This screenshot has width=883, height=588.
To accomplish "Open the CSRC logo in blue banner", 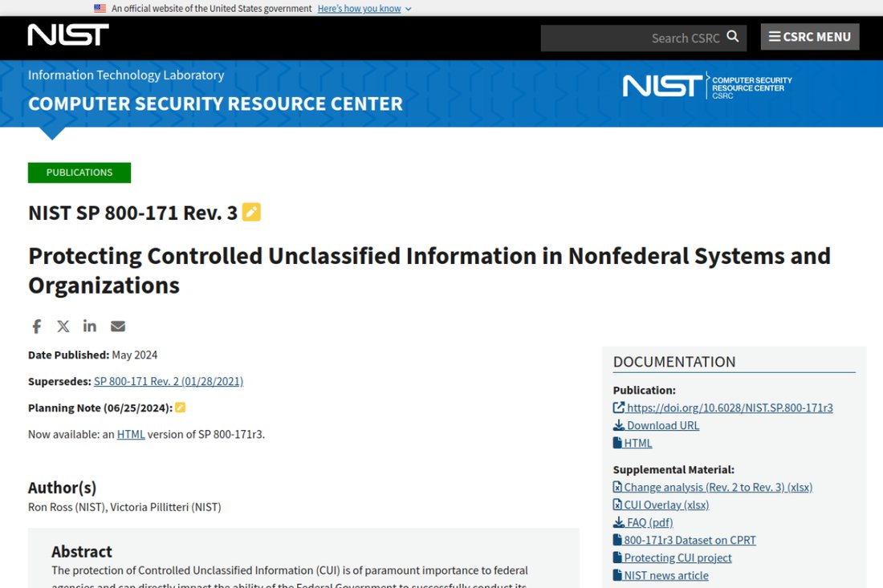I will click(707, 86).
